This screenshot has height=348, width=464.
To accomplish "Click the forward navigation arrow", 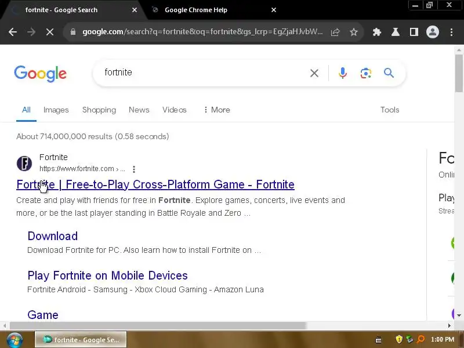I will point(31,32).
